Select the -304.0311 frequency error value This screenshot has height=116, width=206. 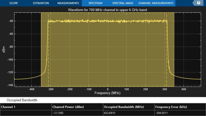coord(163,113)
